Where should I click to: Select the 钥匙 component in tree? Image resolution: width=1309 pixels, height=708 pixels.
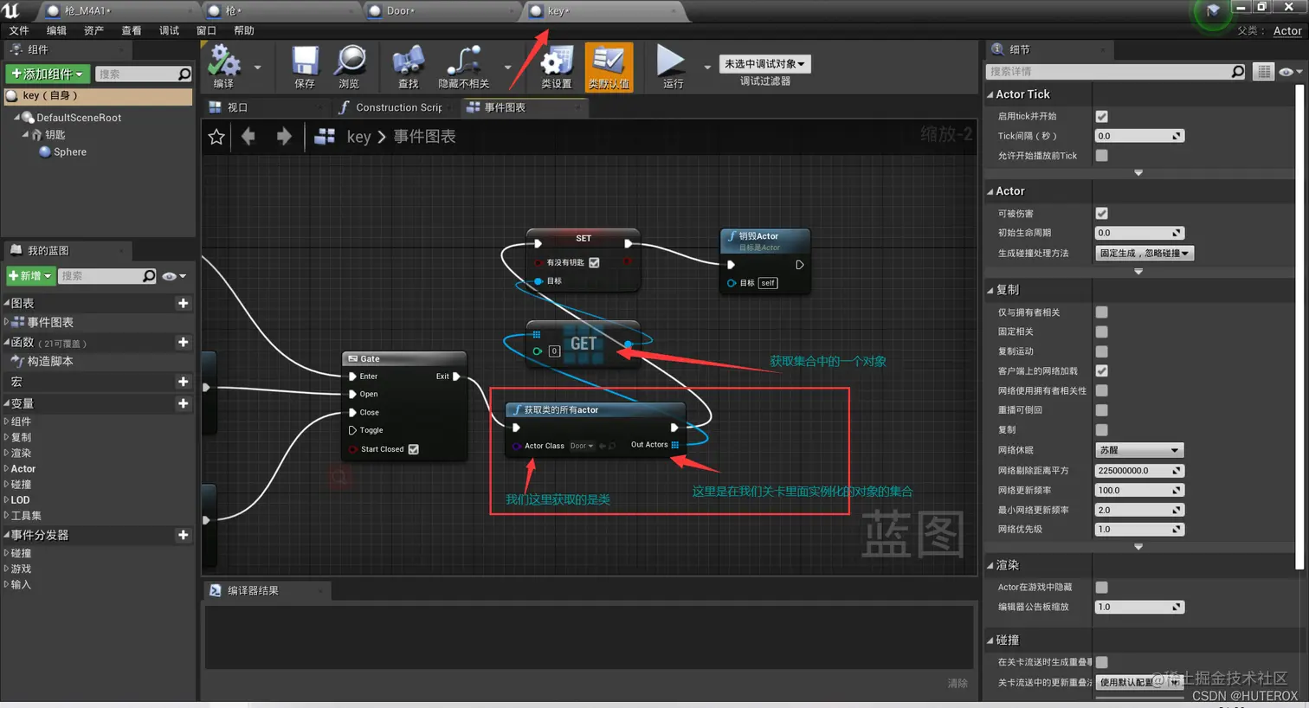[x=55, y=135]
